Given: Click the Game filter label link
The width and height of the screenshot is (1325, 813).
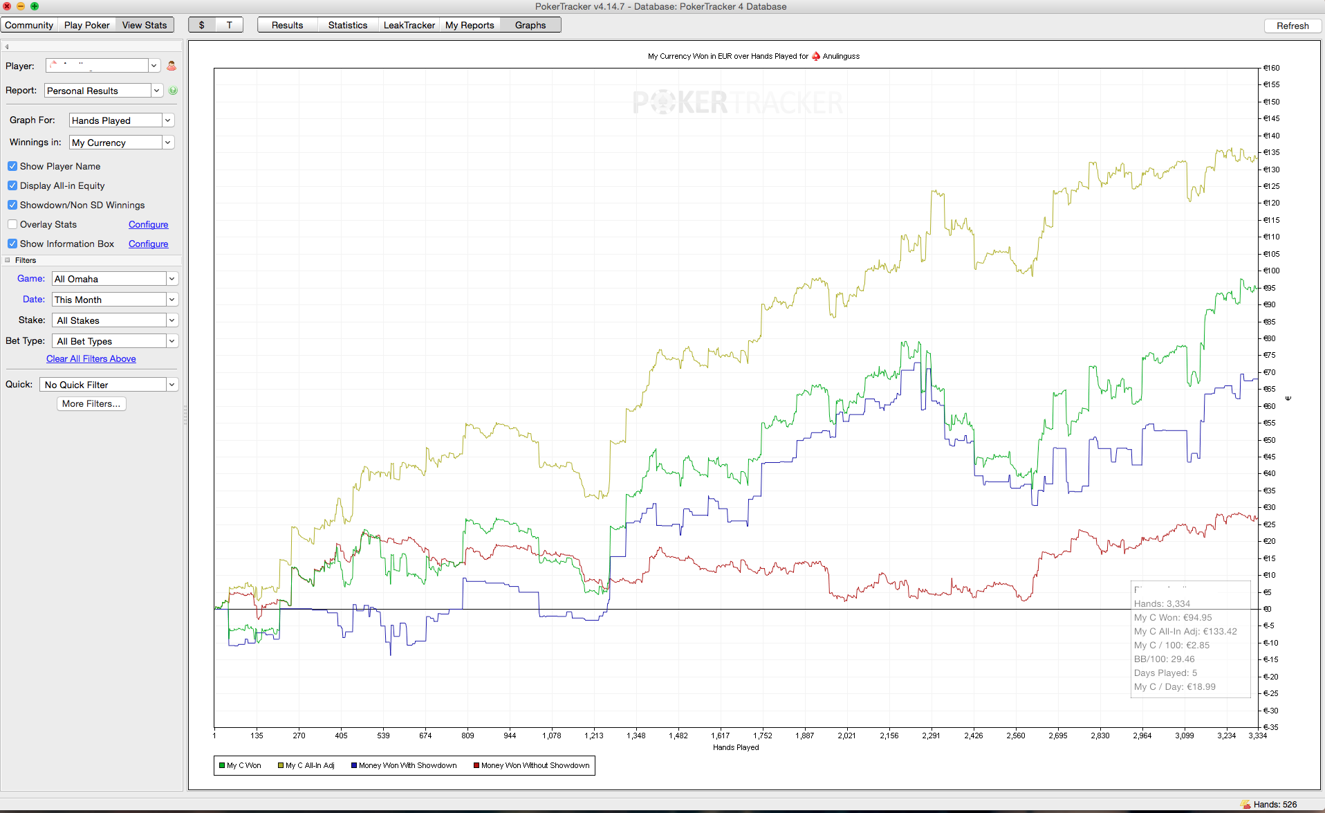Looking at the screenshot, I should [31, 278].
